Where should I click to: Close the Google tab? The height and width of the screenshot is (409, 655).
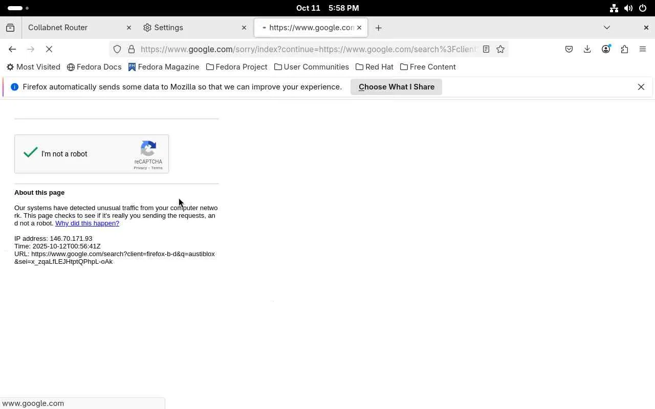[359, 28]
